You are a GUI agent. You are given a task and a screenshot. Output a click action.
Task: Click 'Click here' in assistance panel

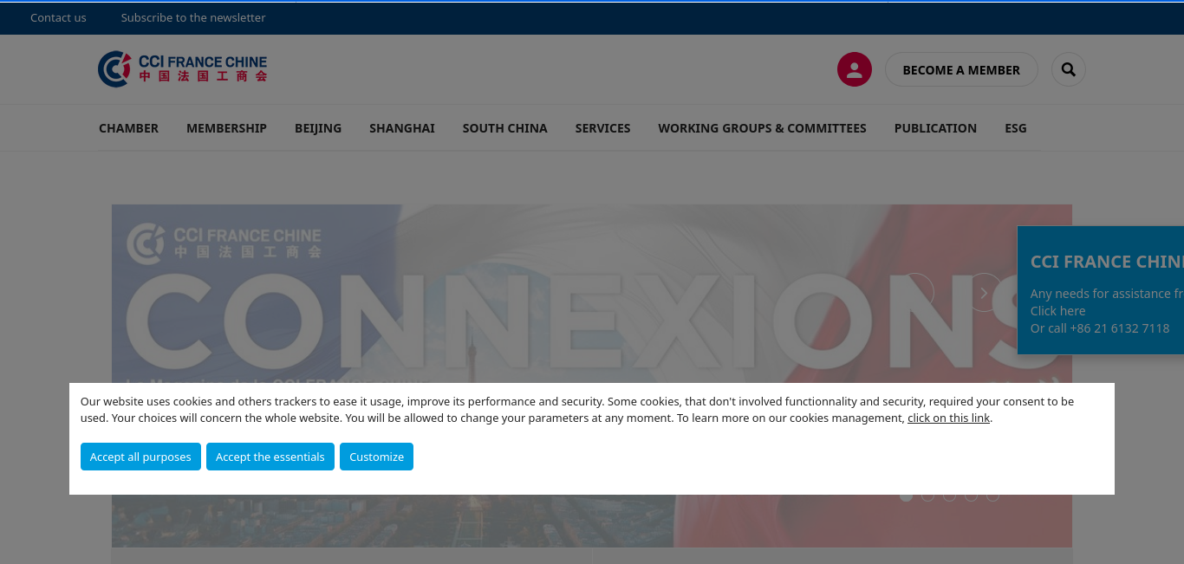(1057, 311)
